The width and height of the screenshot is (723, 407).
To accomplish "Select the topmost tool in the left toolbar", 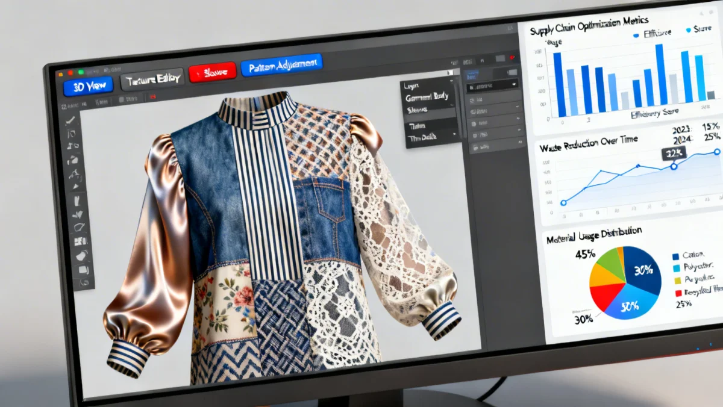I will pyautogui.click(x=70, y=120).
